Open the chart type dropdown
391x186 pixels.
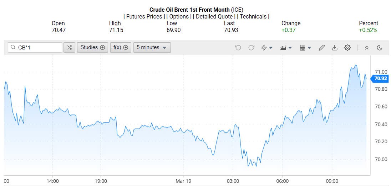point(286,48)
